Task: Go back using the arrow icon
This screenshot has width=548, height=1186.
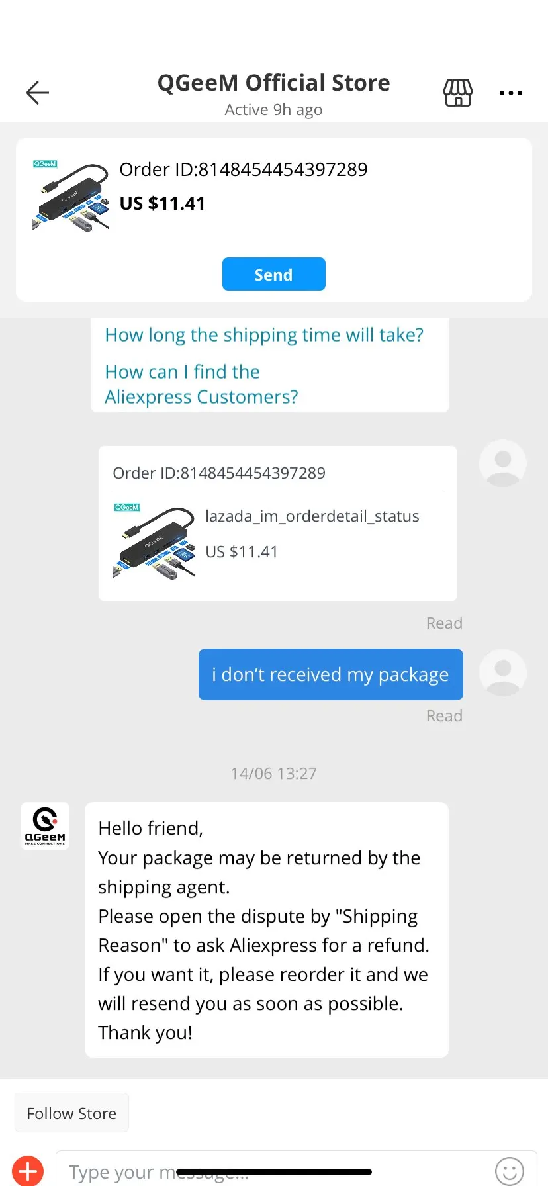Action: [x=38, y=93]
